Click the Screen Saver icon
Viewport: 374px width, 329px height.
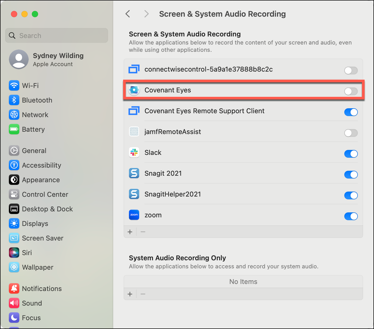[14, 238]
